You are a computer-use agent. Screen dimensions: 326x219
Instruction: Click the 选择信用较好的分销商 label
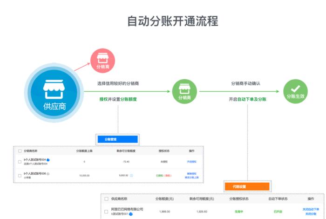118,83
